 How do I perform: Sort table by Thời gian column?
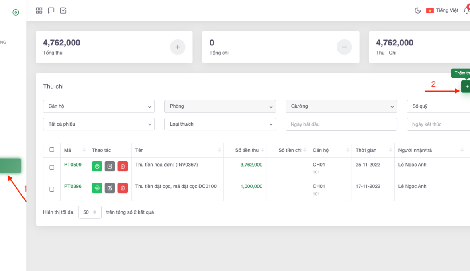[x=366, y=150]
